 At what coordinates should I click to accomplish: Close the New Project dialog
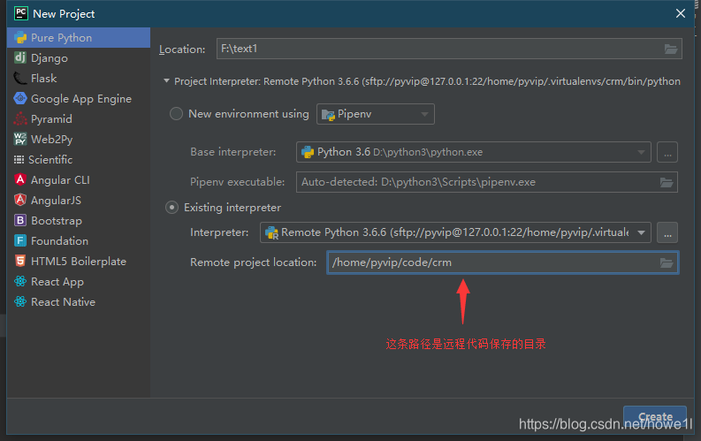(681, 13)
